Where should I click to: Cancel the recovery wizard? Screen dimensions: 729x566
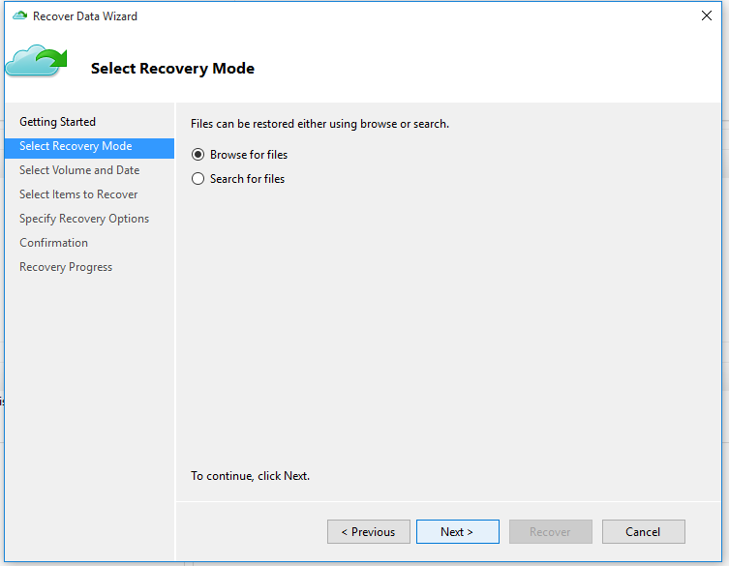644,531
